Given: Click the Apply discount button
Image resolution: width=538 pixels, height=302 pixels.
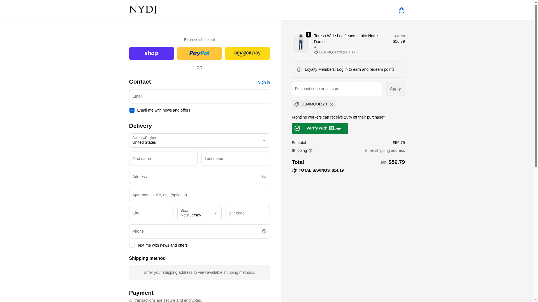Looking at the screenshot, I should (395, 89).
